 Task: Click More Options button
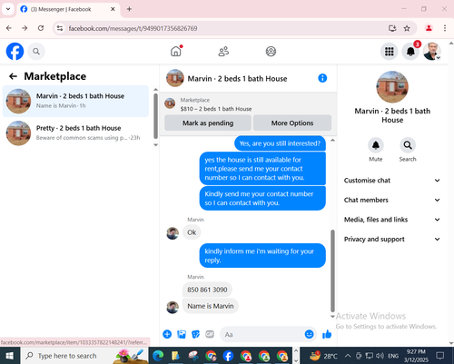pyautogui.click(x=292, y=123)
